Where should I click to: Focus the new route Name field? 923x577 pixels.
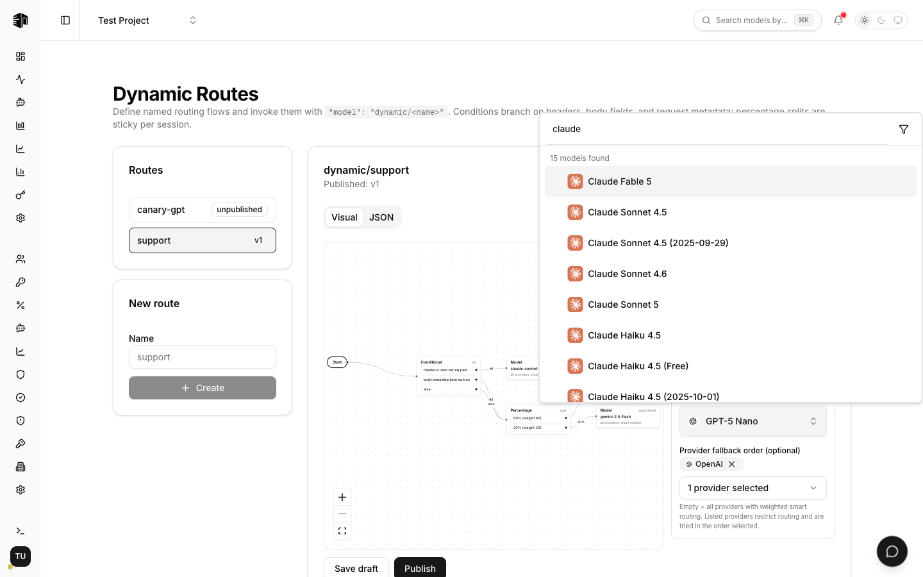[203, 357]
